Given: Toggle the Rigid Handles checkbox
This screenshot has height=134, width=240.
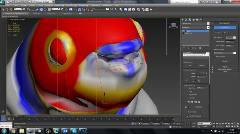Looking at the screenshot, I should coord(188,95).
